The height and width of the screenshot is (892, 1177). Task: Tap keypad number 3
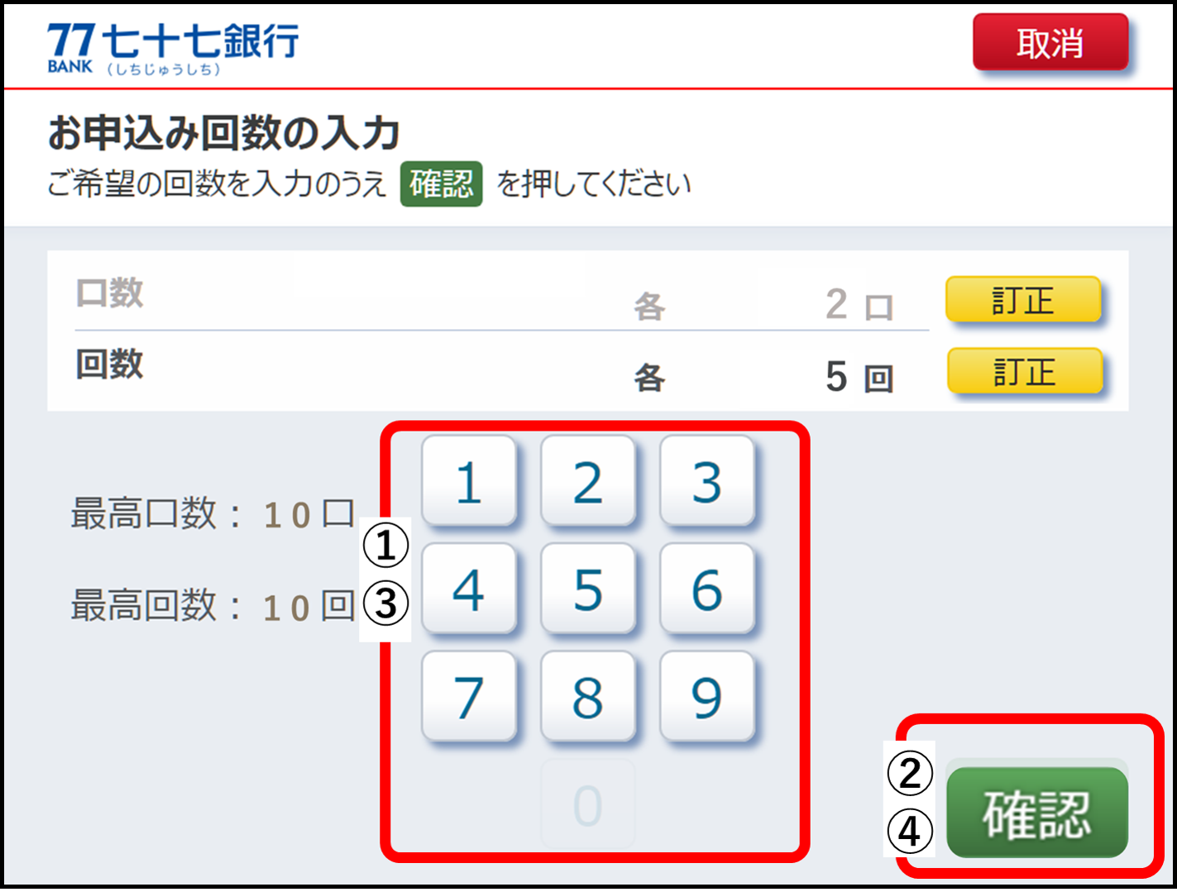[x=707, y=481]
